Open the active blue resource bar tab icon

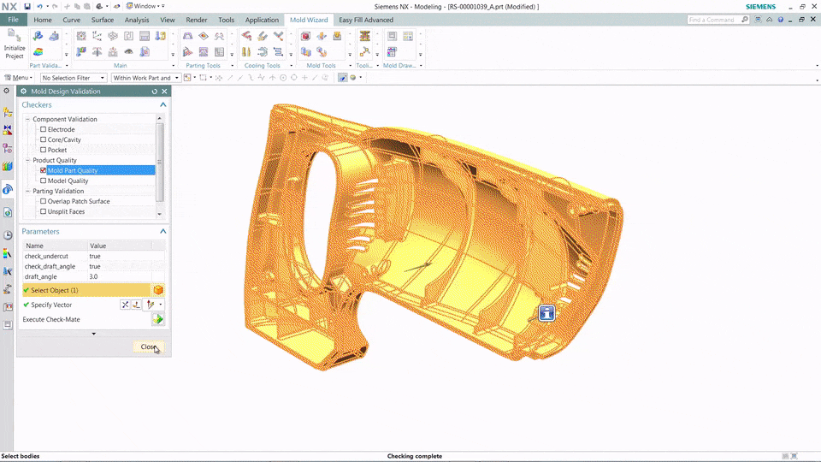point(8,189)
